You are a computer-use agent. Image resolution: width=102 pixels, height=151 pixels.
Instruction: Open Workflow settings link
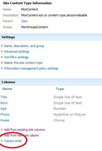click(x=16, y=57)
